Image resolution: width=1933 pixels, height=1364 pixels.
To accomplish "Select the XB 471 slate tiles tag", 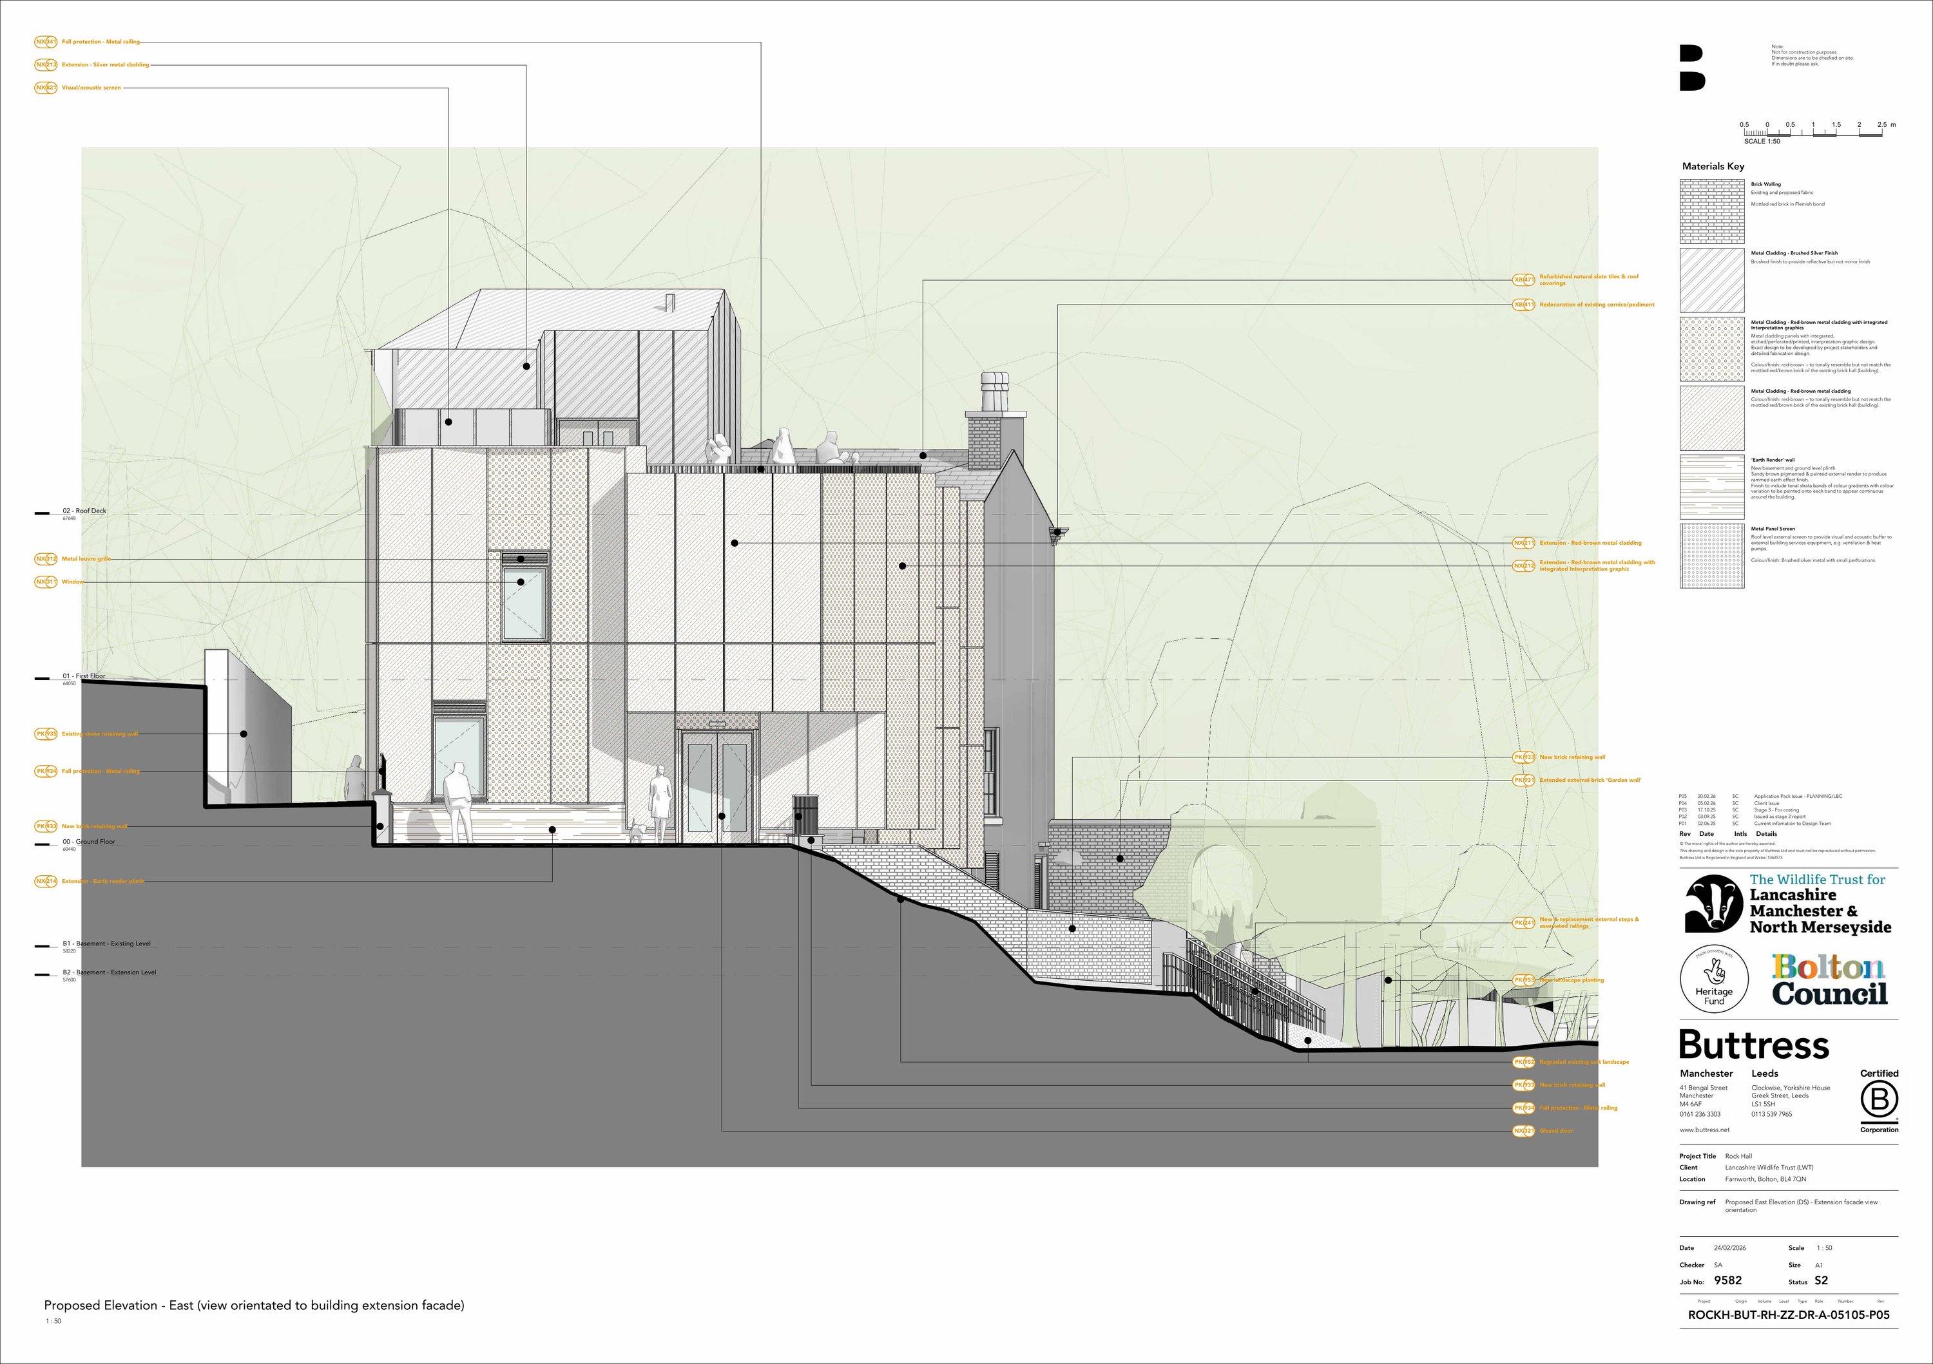I will click(1523, 279).
